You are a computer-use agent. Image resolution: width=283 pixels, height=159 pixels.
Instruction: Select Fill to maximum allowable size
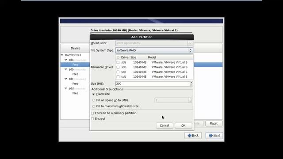coord(93,106)
